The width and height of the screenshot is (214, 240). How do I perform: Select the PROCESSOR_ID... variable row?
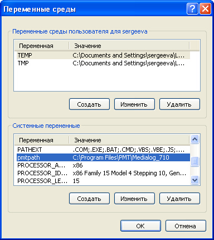click(x=103, y=173)
